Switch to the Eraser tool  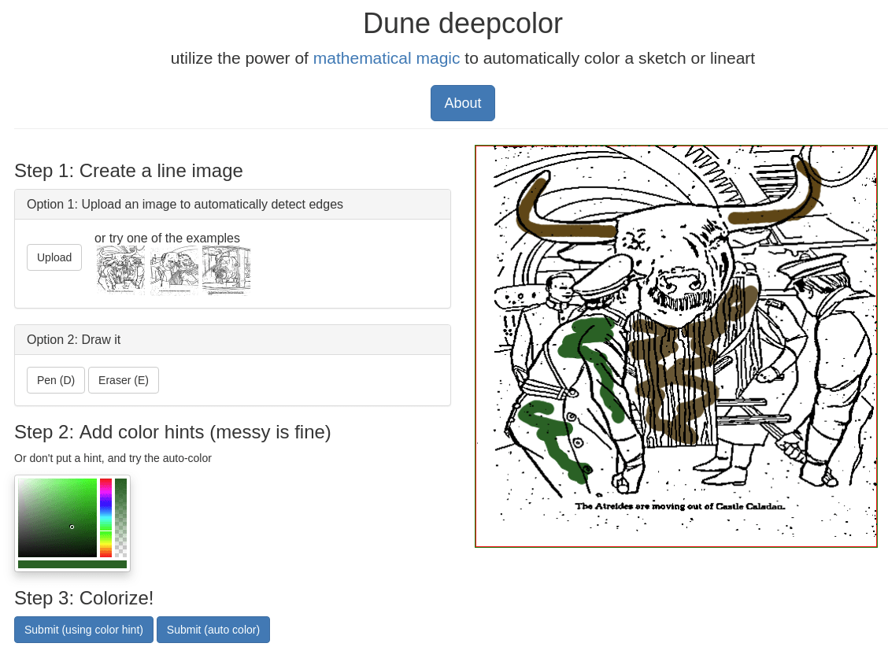pos(124,379)
